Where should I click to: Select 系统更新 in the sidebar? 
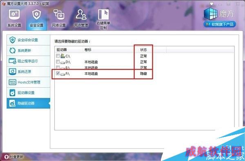(28, 51)
